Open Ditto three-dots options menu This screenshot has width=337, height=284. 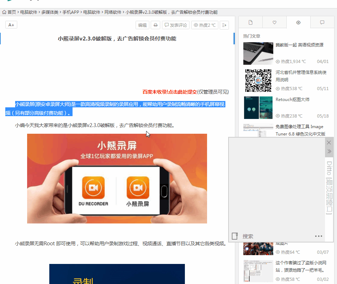click(x=319, y=236)
